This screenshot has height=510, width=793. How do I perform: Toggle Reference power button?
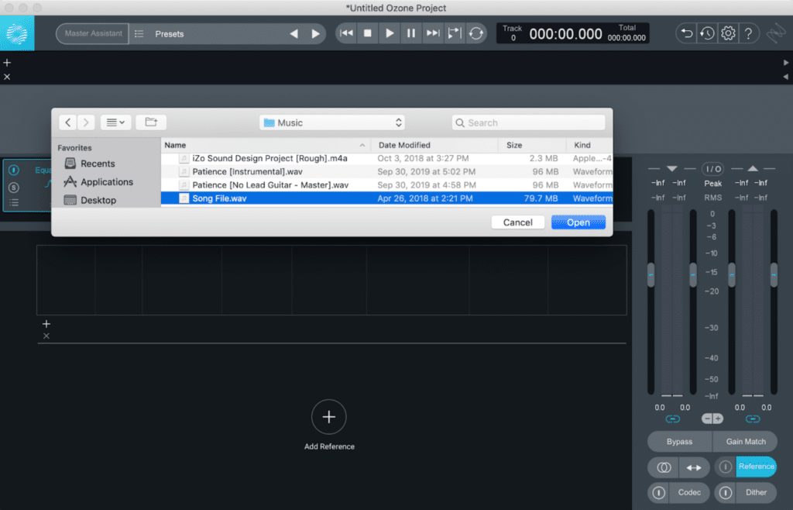point(725,467)
